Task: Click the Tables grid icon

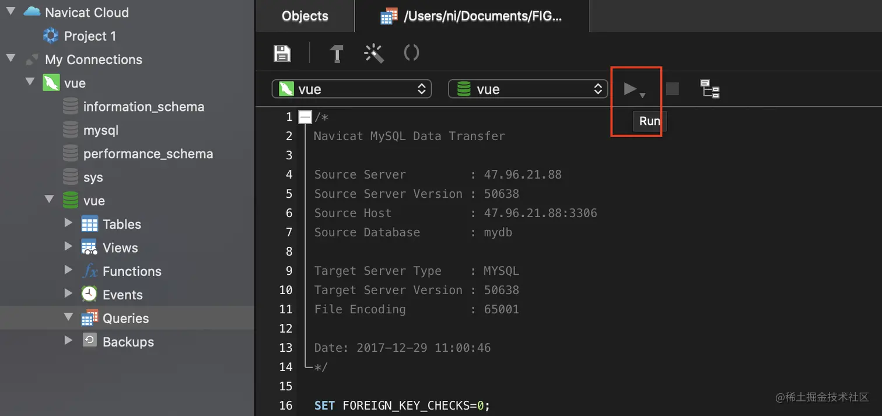Action: point(90,224)
